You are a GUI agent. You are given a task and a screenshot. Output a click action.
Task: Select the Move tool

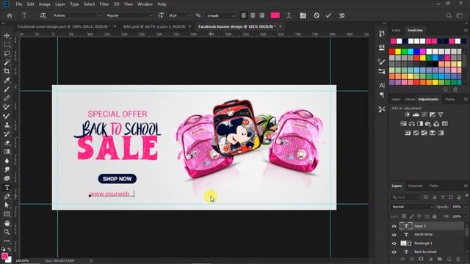click(x=7, y=36)
